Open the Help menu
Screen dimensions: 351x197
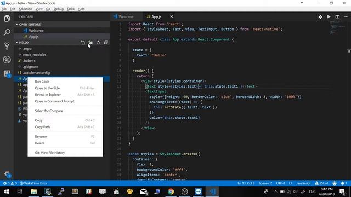click(81, 9)
